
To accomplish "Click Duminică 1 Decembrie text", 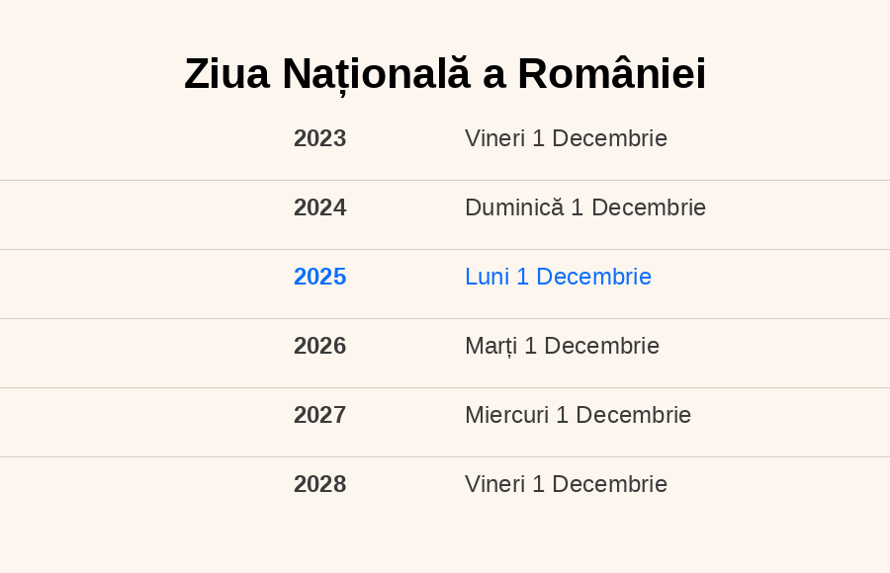I will click(x=585, y=207).
